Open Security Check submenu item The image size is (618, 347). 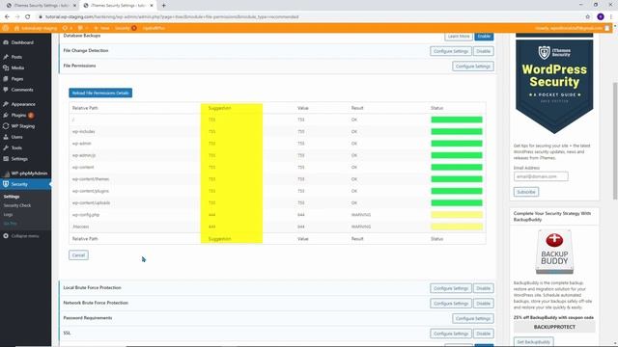tap(17, 205)
